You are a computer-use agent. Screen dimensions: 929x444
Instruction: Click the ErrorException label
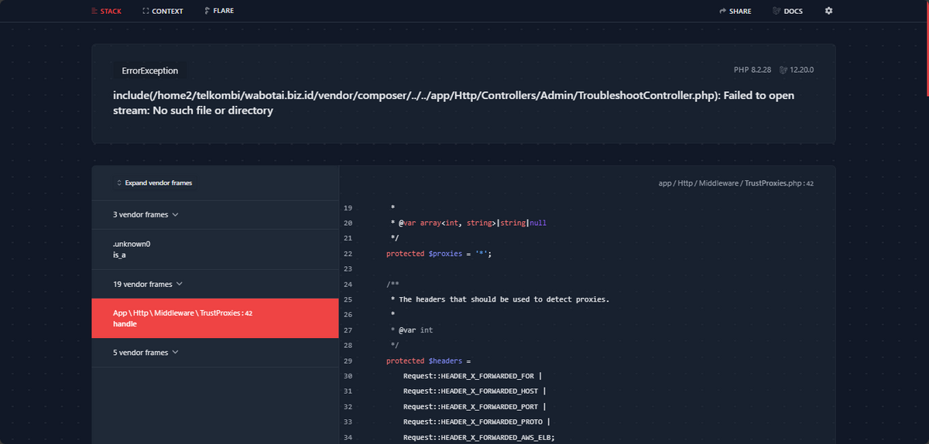tap(150, 70)
